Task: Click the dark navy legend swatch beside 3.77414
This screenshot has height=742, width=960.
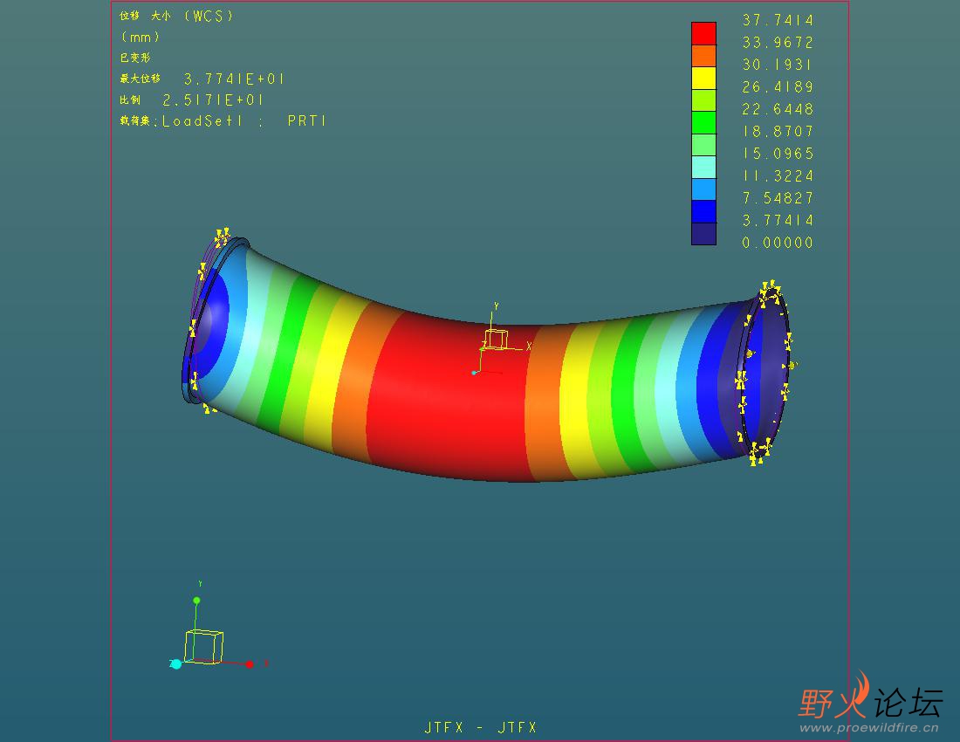Action: tap(703, 234)
